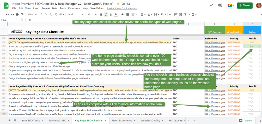262x124 pixels.
Task: Open the Extensions menu
Action: (74, 8)
